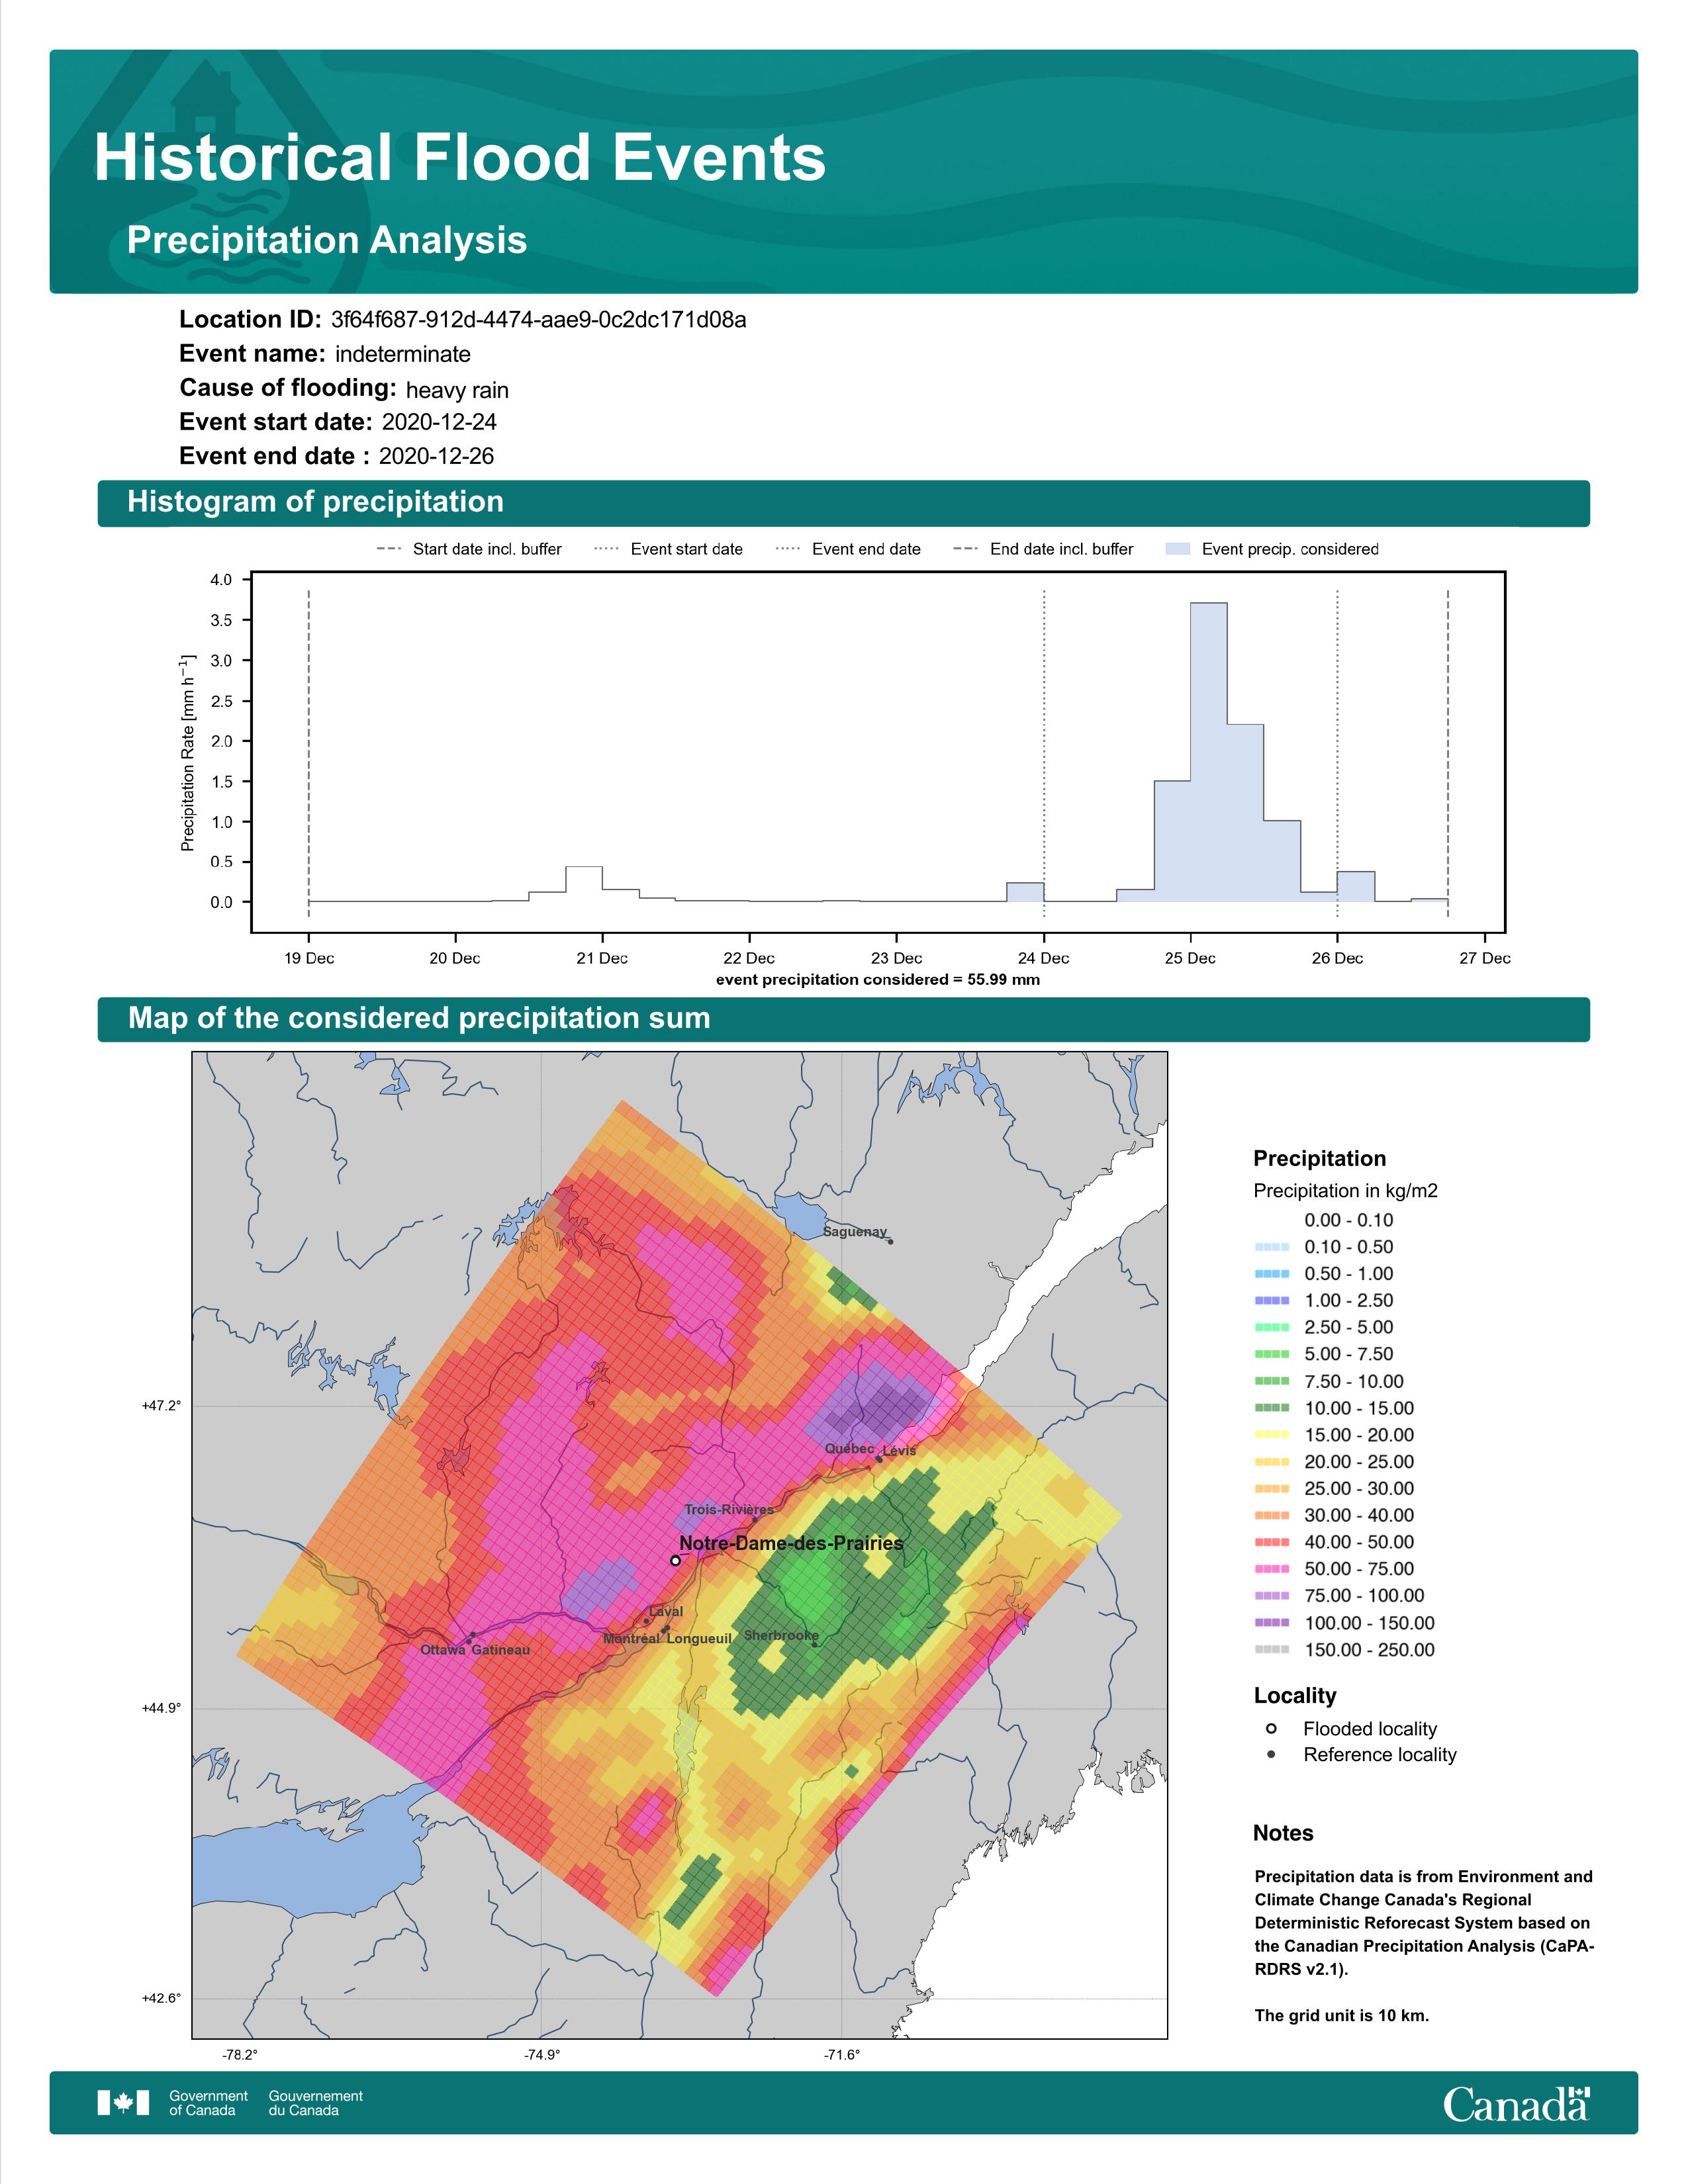Select the 100.00 - 150.00 precipitation swatch
The height and width of the screenshot is (2184, 1688).
click(x=1272, y=1623)
